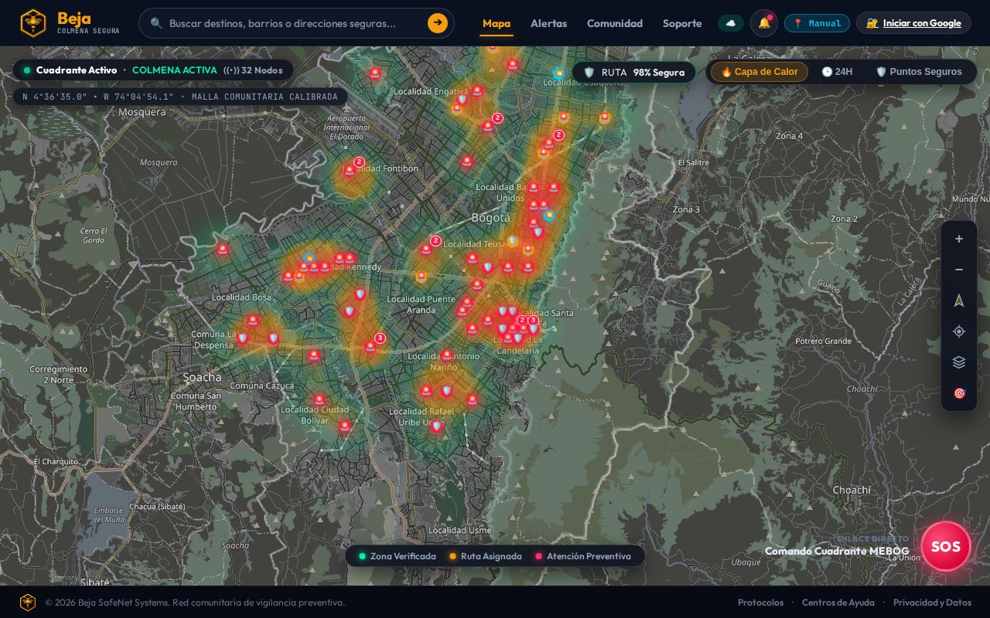Image resolution: width=990 pixels, height=618 pixels.
Task: Open the Comunidad tab
Action: [x=615, y=23]
